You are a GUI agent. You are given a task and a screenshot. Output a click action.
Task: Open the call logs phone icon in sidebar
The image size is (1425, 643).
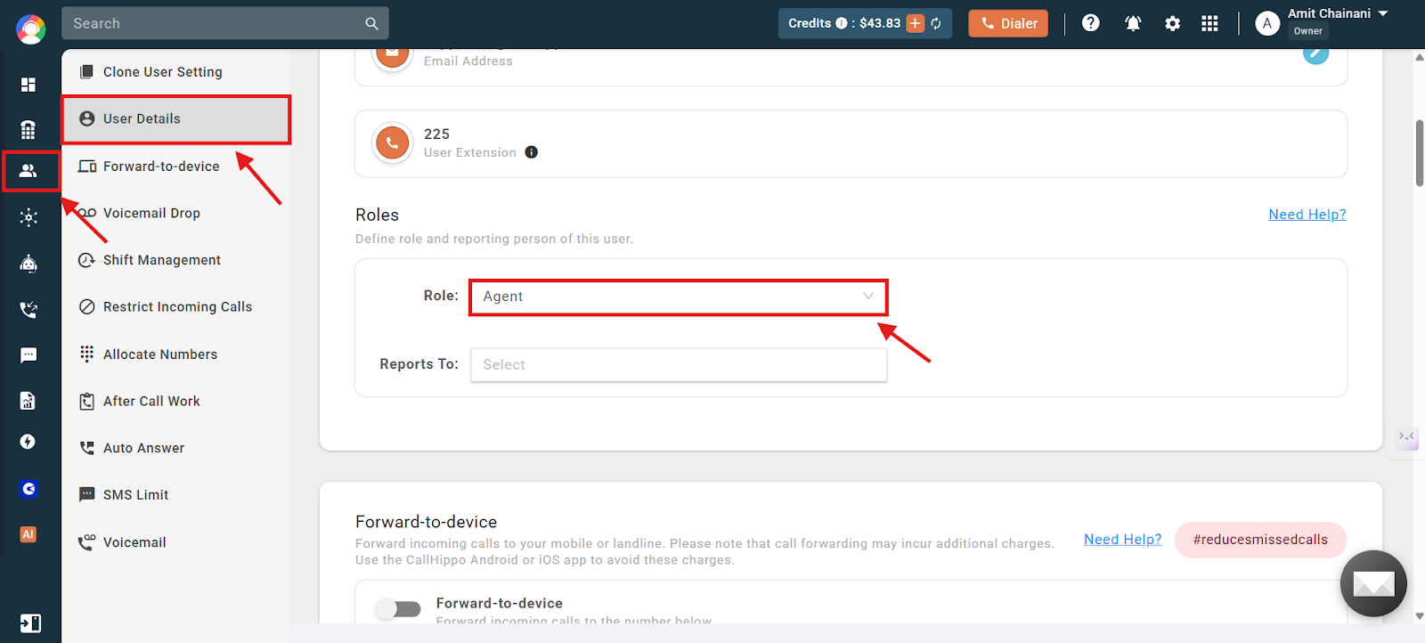(x=28, y=309)
